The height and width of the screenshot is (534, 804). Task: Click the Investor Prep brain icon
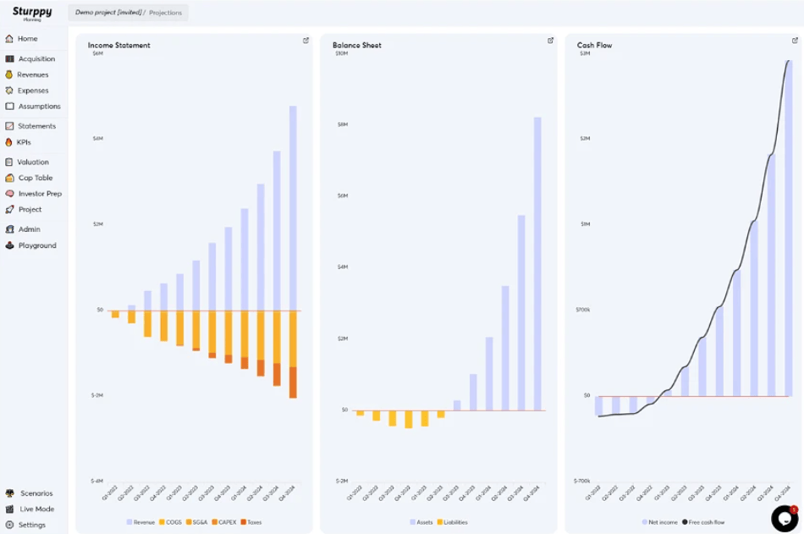(x=9, y=194)
